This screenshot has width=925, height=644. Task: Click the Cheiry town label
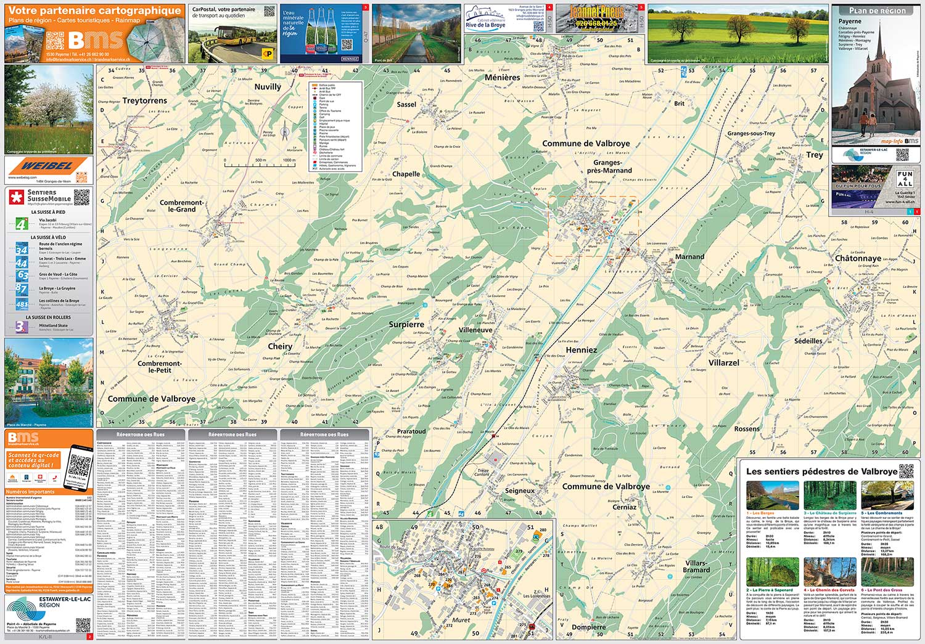pyautogui.click(x=280, y=346)
